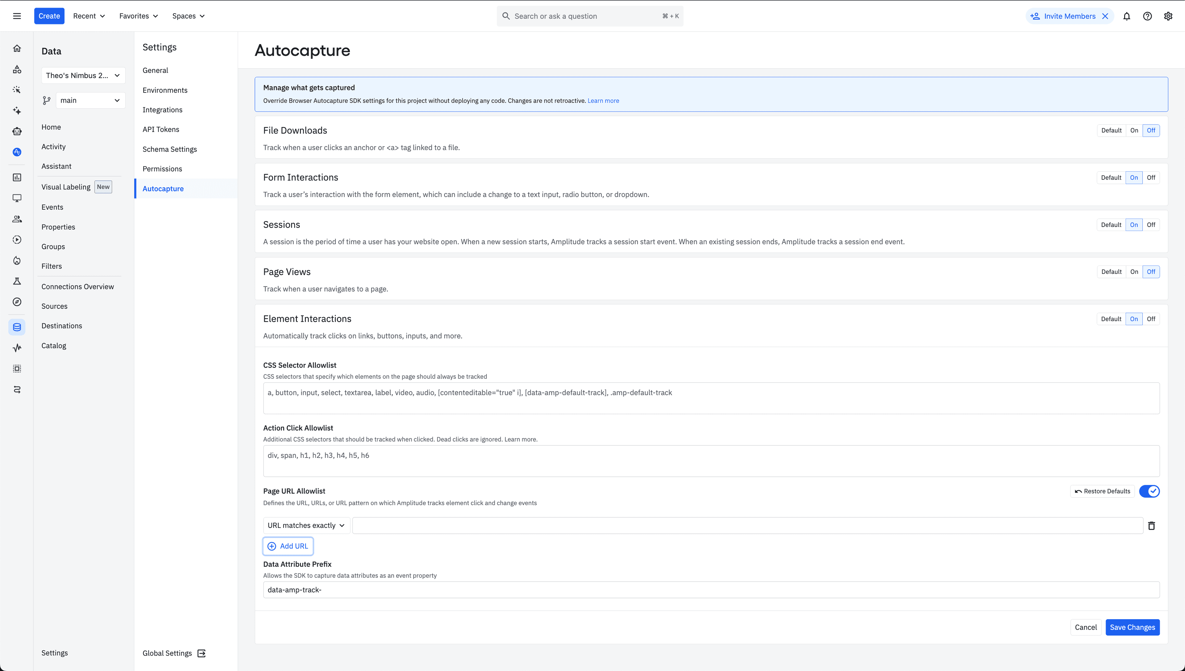This screenshot has height=671, width=1185.
Task: Turn off the Page URL Allowlist toggle
Action: click(1149, 491)
